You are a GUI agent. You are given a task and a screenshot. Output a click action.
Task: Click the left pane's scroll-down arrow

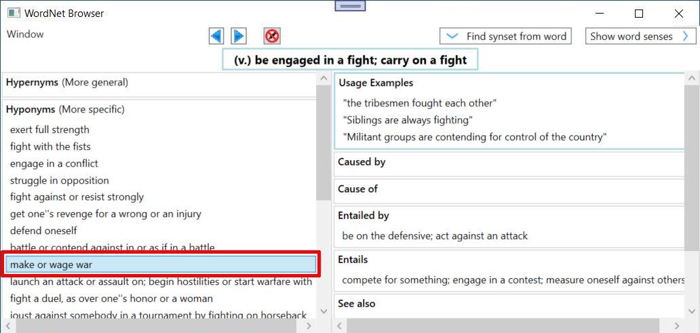coord(324,311)
